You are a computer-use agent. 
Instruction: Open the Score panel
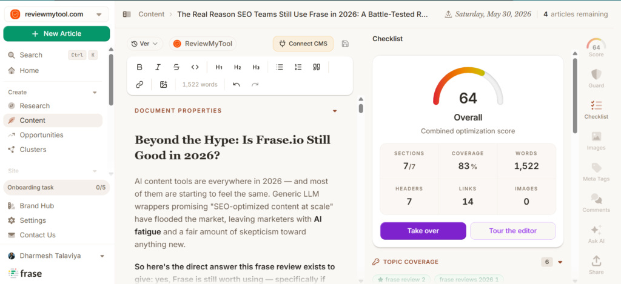pos(596,47)
